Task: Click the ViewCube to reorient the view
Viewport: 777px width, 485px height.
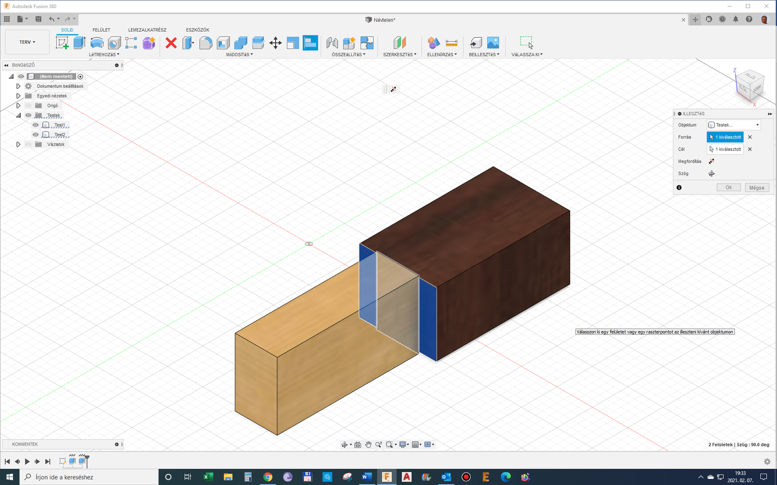Action: tap(749, 85)
